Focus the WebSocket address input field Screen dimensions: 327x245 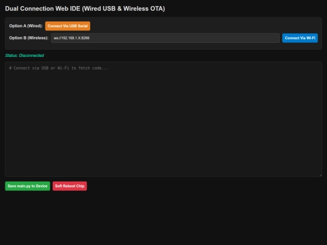165,38
